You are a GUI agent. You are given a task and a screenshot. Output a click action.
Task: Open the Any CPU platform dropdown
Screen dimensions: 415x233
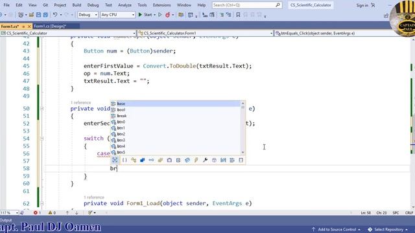pos(118,15)
